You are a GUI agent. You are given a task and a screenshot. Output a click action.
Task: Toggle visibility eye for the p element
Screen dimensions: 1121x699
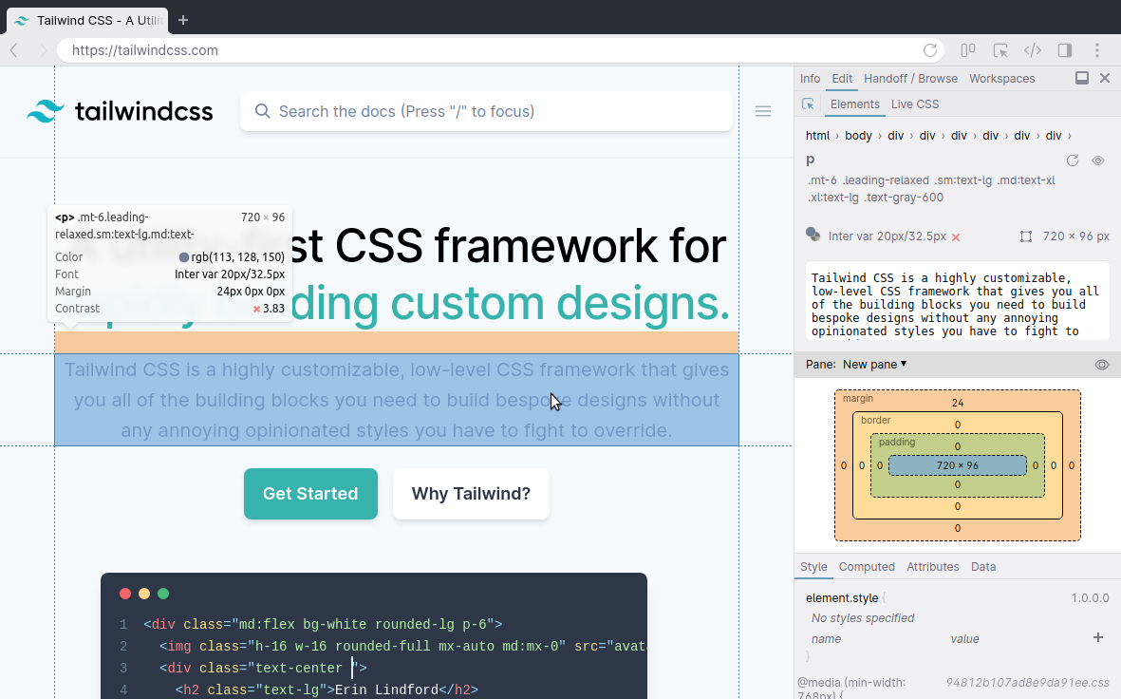pos(1098,161)
